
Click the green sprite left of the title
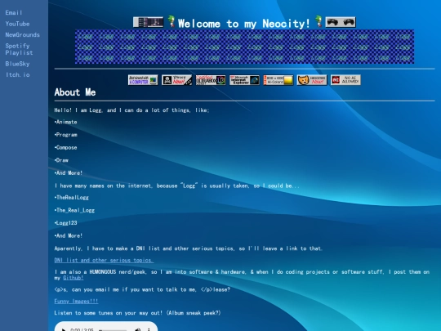pos(171,22)
